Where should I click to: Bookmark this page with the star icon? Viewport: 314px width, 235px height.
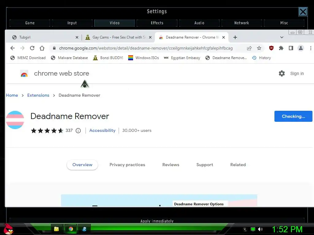coord(259,48)
